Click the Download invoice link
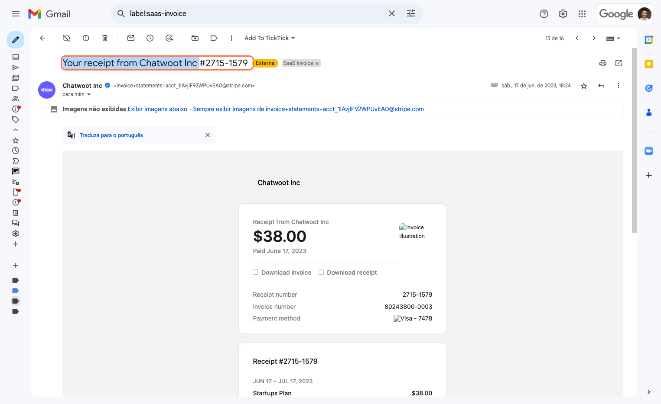Image resolution: width=661 pixels, height=404 pixels. [x=286, y=273]
